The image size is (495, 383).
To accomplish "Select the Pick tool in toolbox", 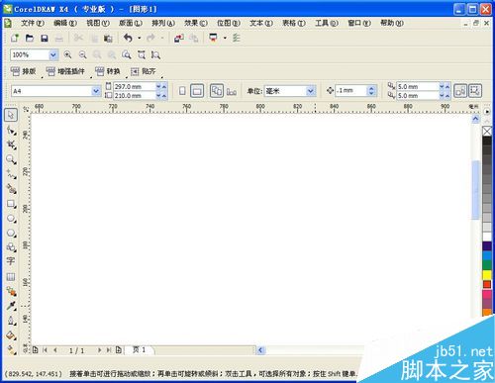I will point(11,115).
